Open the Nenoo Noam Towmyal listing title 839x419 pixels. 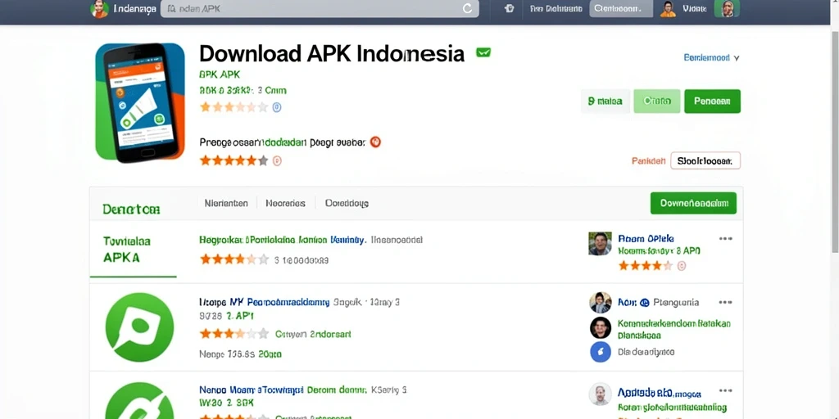pyautogui.click(x=252, y=390)
